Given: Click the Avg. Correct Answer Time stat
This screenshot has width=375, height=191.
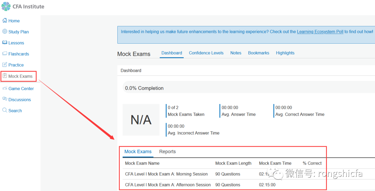Looking at the screenshot, I should [300, 111].
